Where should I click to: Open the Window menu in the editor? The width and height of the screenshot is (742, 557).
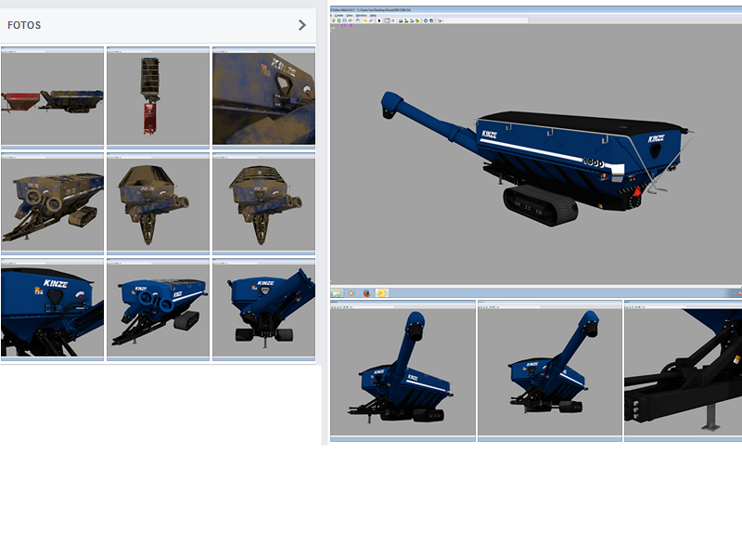tap(361, 15)
